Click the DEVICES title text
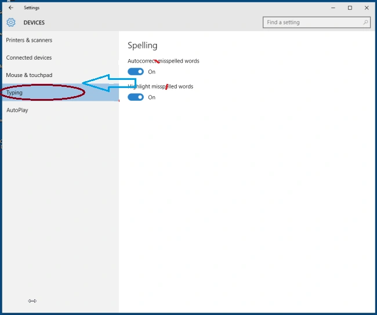Image resolution: width=377 pixels, height=315 pixels. 34,23
